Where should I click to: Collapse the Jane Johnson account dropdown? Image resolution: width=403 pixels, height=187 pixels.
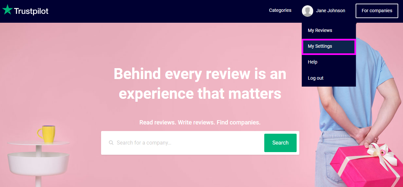330,11
